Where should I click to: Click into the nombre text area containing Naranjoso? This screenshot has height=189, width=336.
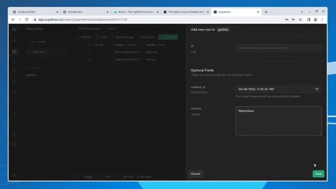pyautogui.click(x=278, y=121)
